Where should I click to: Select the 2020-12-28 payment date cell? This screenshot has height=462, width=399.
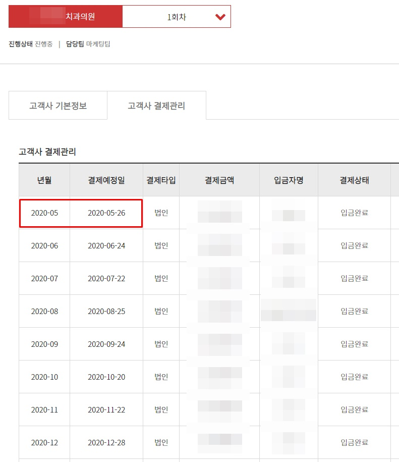tap(106, 442)
